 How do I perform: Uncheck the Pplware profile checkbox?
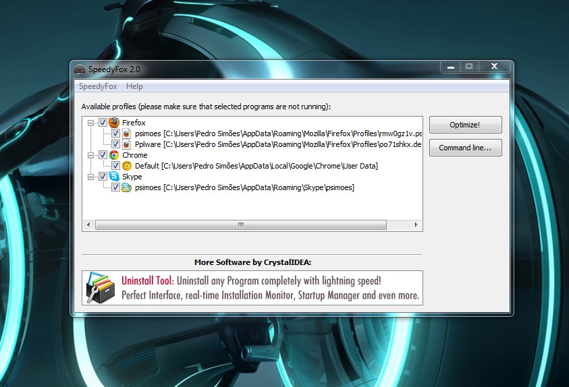point(115,144)
